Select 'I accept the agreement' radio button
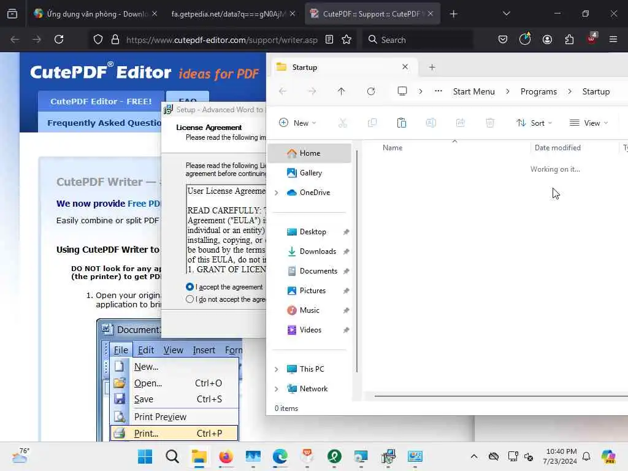This screenshot has height=471, width=628. click(x=190, y=287)
